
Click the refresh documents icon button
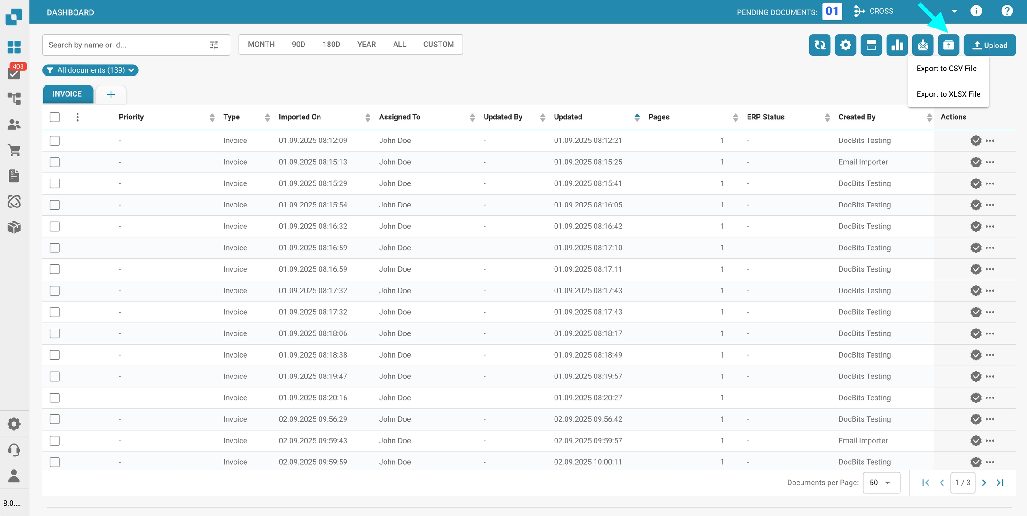pos(819,45)
